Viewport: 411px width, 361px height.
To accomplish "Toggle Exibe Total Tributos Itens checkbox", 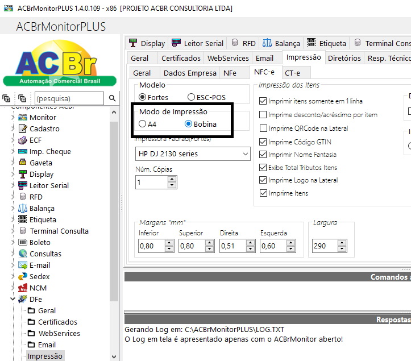I will pos(263,167).
